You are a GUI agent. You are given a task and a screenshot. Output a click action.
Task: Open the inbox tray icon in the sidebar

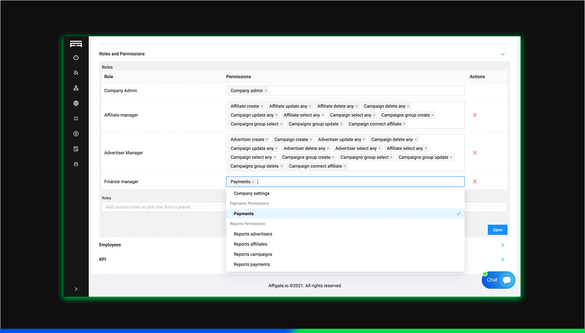pos(76,164)
